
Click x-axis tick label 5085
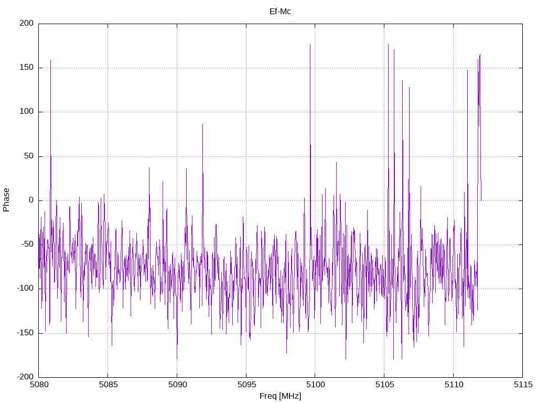click(108, 385)
